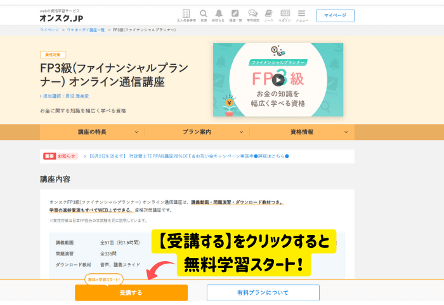
Task: Click the 講座内容 section heading
Action: (x=55, y=179)
